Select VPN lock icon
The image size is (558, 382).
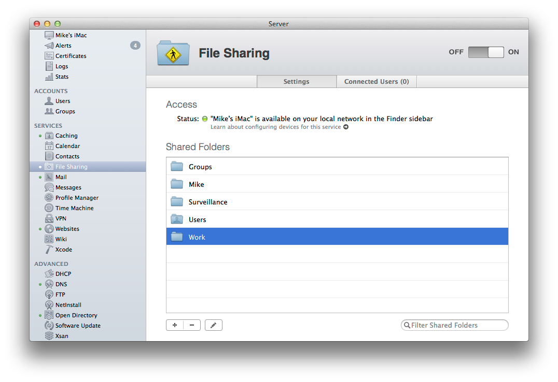tap(49, 218)
